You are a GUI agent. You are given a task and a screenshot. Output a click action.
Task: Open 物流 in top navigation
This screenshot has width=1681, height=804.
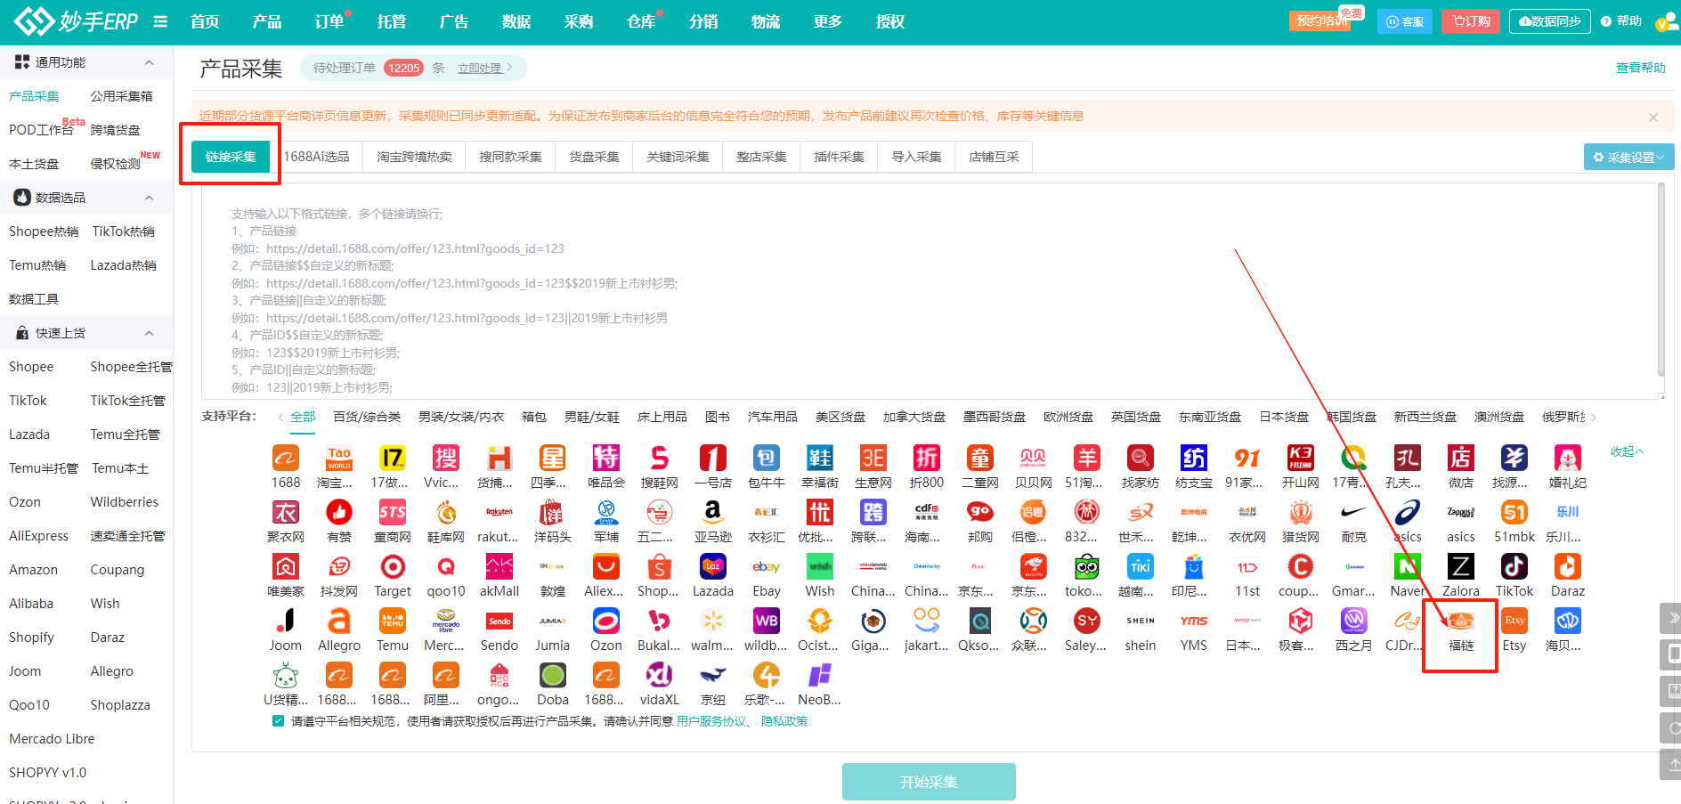coord(766,21)
